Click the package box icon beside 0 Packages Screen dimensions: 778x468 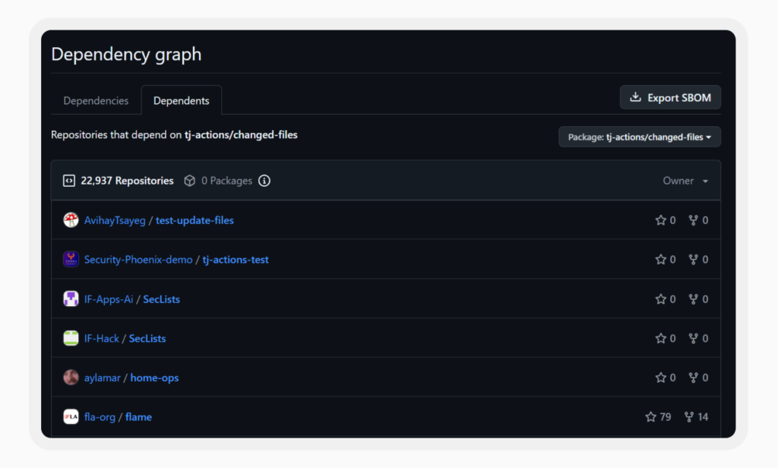pyautogui.click(x=189, y=180)
